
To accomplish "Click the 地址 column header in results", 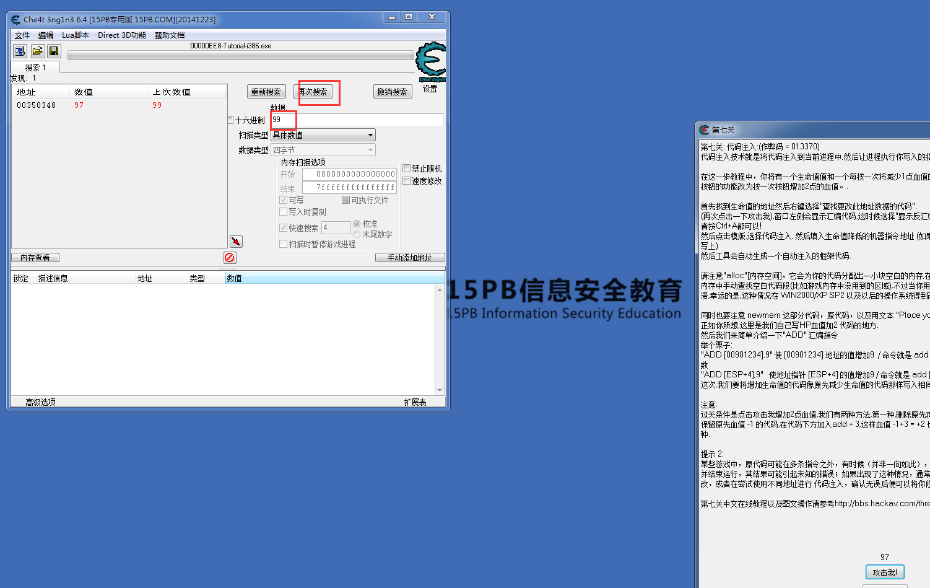I will pos(41,92).
